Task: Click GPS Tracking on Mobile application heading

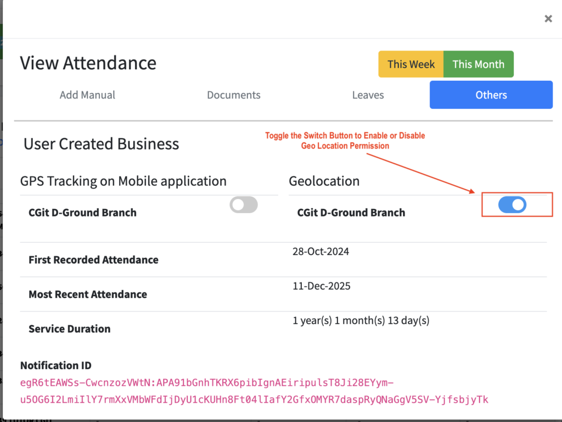Action: [123, 181]
